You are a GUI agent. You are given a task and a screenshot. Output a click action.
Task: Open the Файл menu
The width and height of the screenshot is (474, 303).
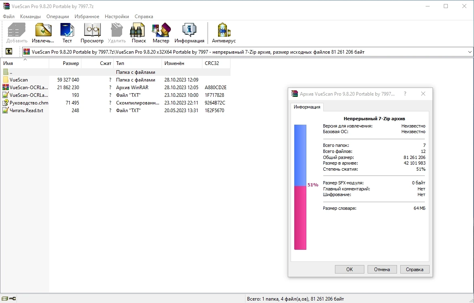click(9, 17)
